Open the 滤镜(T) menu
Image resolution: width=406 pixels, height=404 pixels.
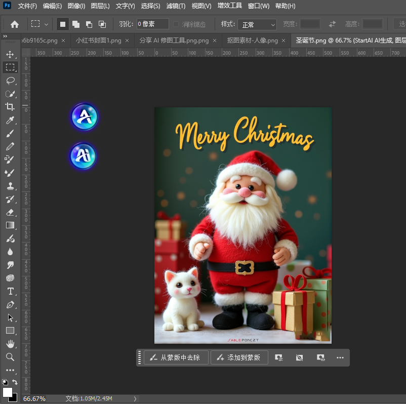pos(176,6)
